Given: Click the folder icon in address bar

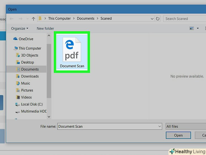Looking at the screenshot, I should click(40, 18).
